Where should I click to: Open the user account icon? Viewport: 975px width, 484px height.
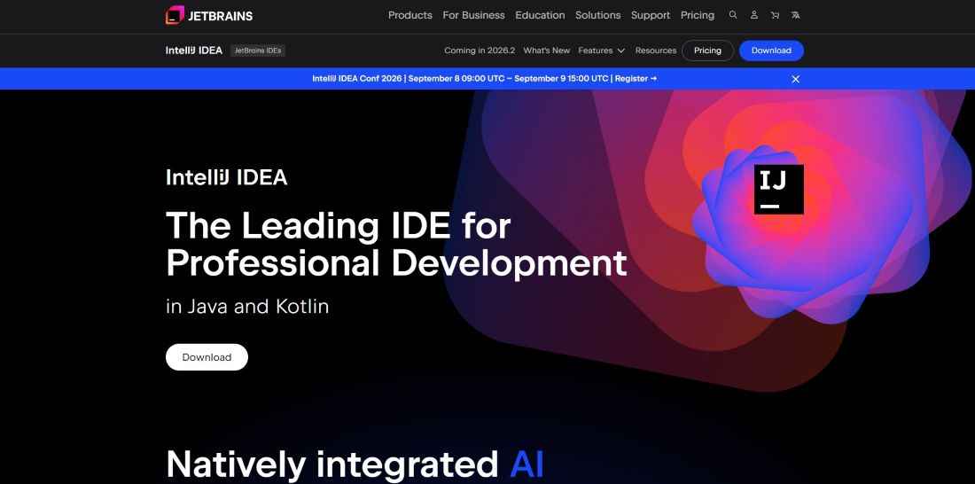pyautogui.click(x=754, y=15)
